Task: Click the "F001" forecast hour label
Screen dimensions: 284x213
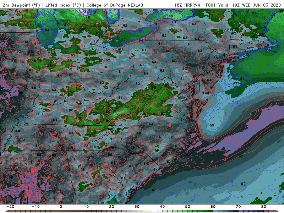Action: tap(211, 5)
